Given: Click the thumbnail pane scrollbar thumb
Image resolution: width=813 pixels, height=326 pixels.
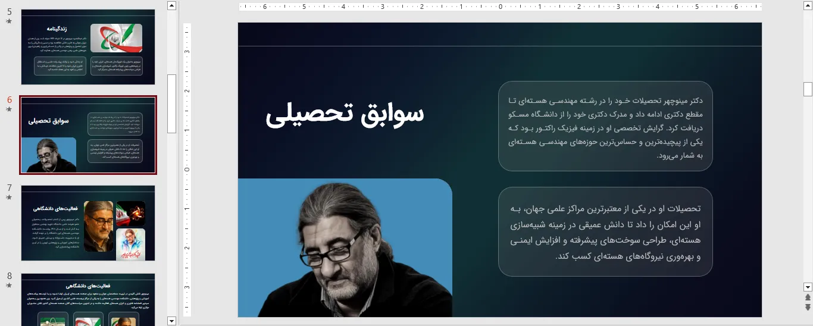Looking at the screenshot, I should pyautogui.click(x=172, y=104).
